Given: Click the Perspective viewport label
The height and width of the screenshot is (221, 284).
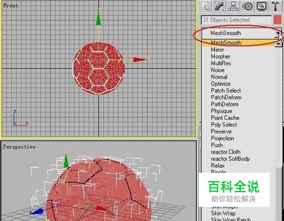Looking at the screenshot, I should (19, 147).
